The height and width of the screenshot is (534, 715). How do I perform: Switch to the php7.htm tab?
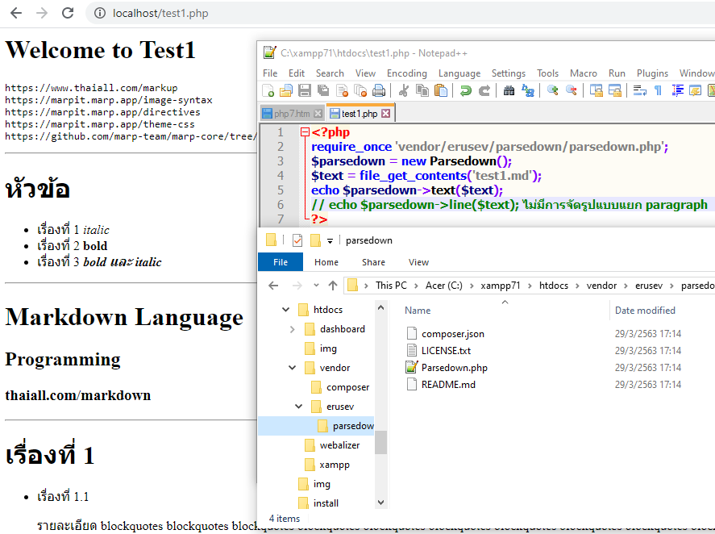(291, 114)
